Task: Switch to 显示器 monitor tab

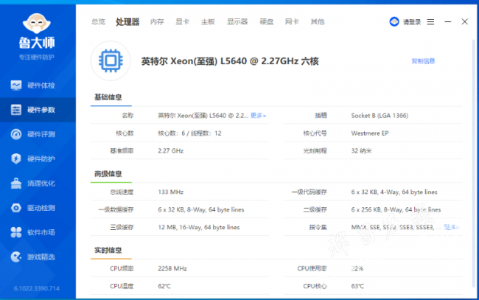Action: [x=237, y=21]
